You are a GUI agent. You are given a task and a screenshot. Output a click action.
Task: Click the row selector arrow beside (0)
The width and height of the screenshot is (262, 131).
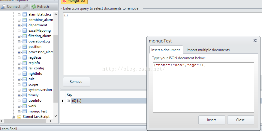(x=63, y=101)
